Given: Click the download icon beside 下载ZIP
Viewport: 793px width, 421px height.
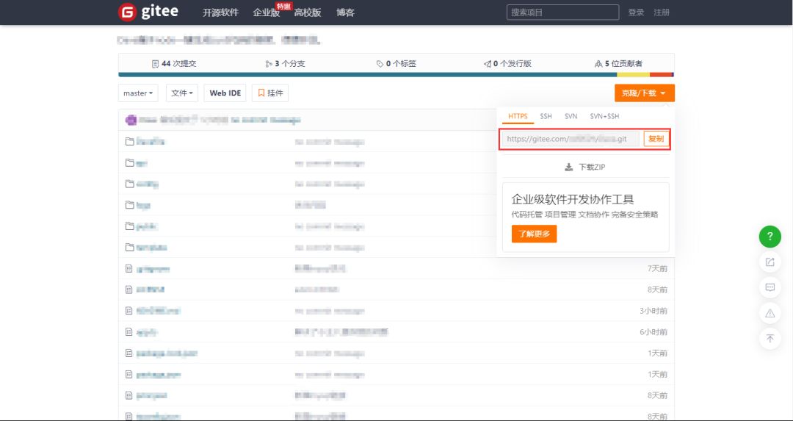Looking at the screenshot, I should (569, 167).
